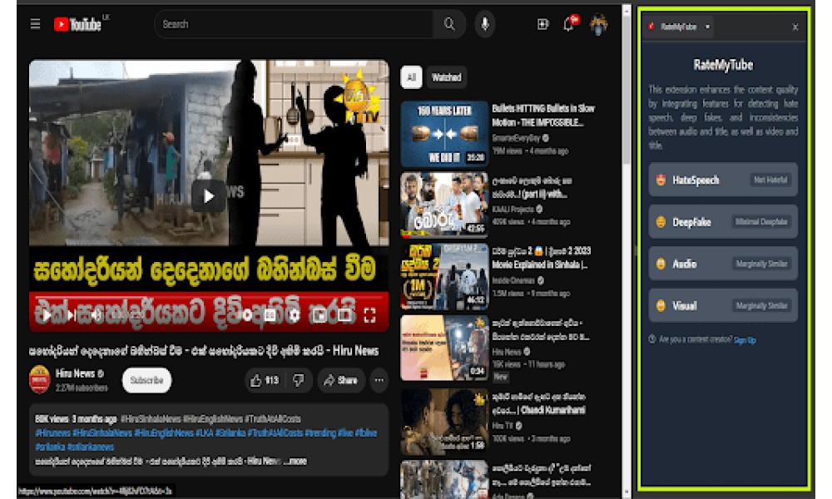This screenshot has width=832, height=499.
Task: Toggle subtitles with the captions icon
Action: click(270, 315)
